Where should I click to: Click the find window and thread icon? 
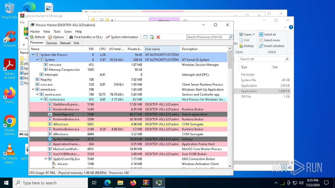pos(152,37)
